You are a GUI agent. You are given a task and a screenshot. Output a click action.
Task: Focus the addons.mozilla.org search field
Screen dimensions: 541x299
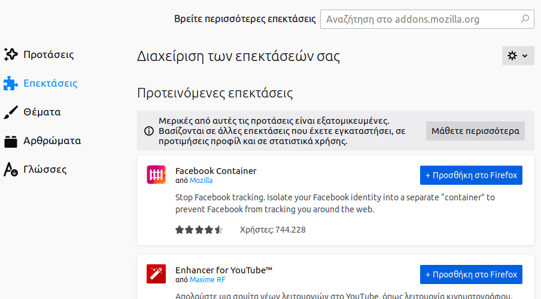point(419,19)
